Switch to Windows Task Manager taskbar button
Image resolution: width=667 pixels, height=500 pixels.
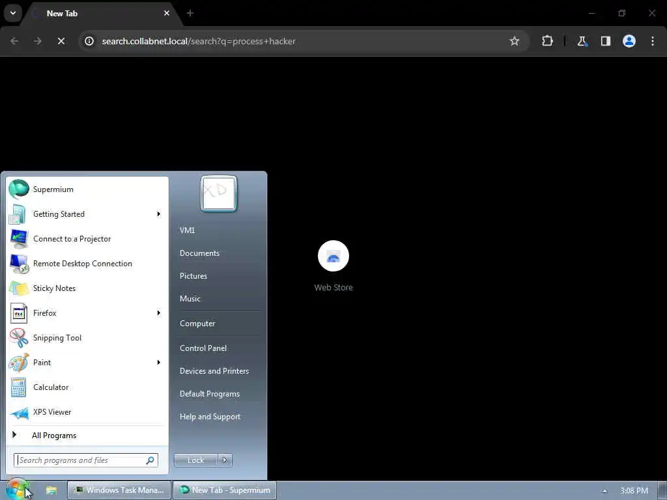(x=120, y=490)
